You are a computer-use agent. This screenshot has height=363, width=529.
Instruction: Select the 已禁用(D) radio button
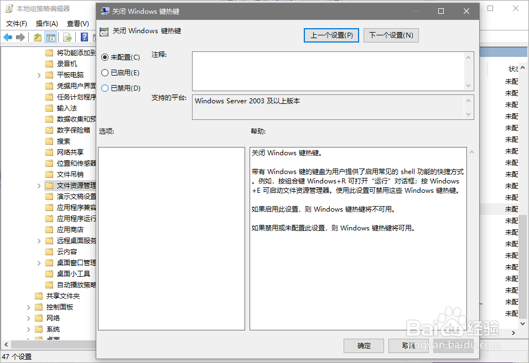point(105,88)
